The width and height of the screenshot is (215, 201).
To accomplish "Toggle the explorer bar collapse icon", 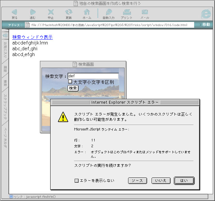I will point(5,35).
